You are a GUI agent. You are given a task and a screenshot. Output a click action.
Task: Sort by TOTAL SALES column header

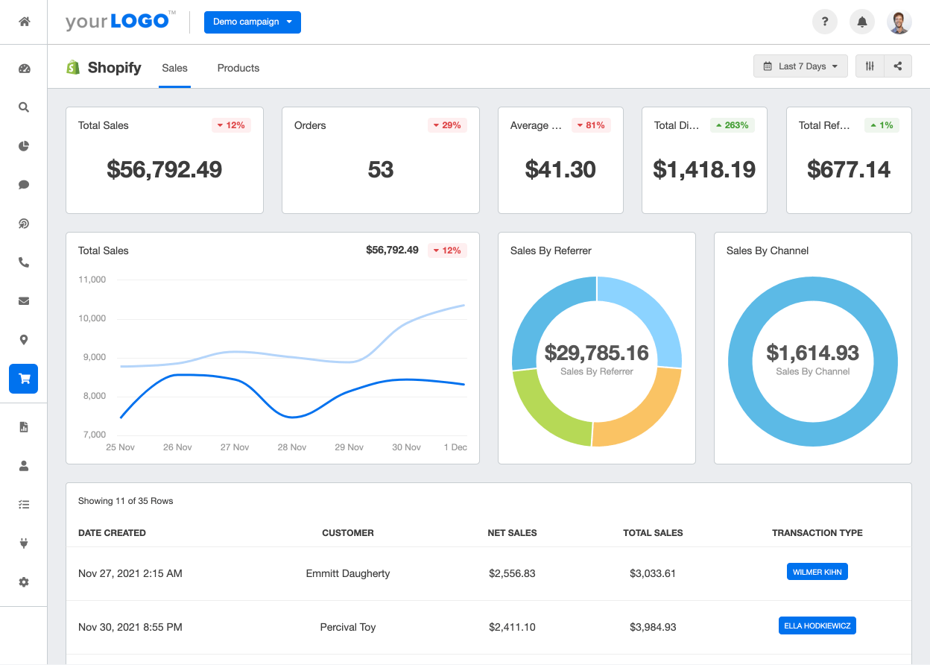point(653,533)
